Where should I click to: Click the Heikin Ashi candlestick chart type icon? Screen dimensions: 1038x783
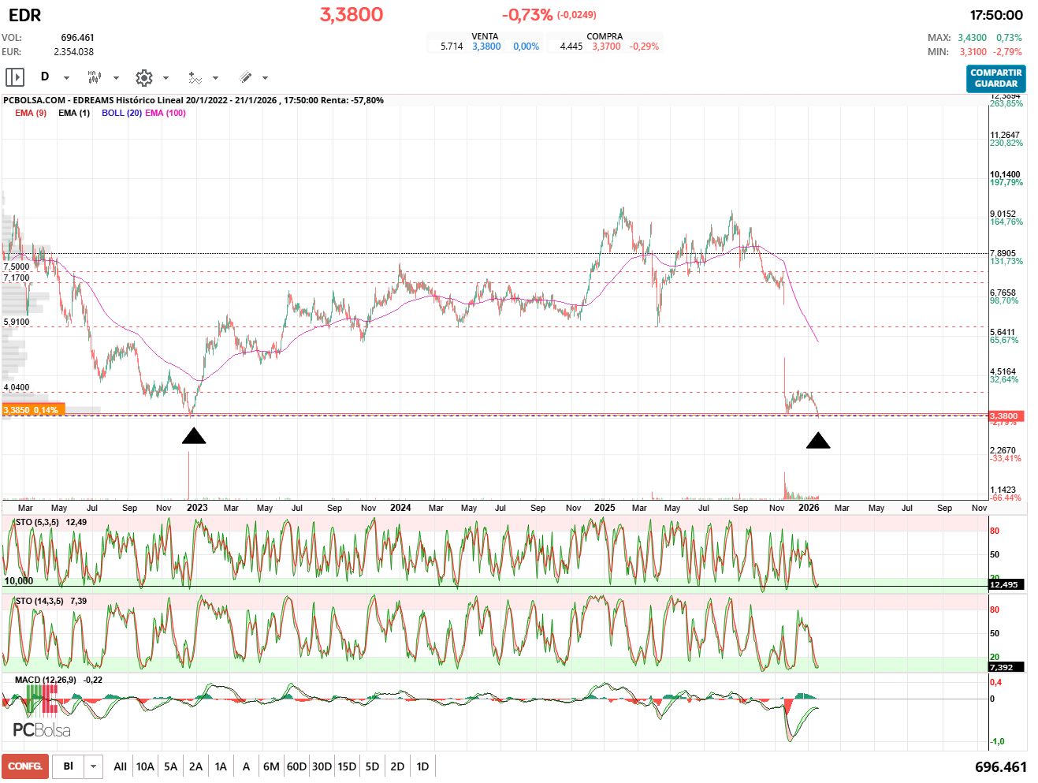(x=95, y=77)
